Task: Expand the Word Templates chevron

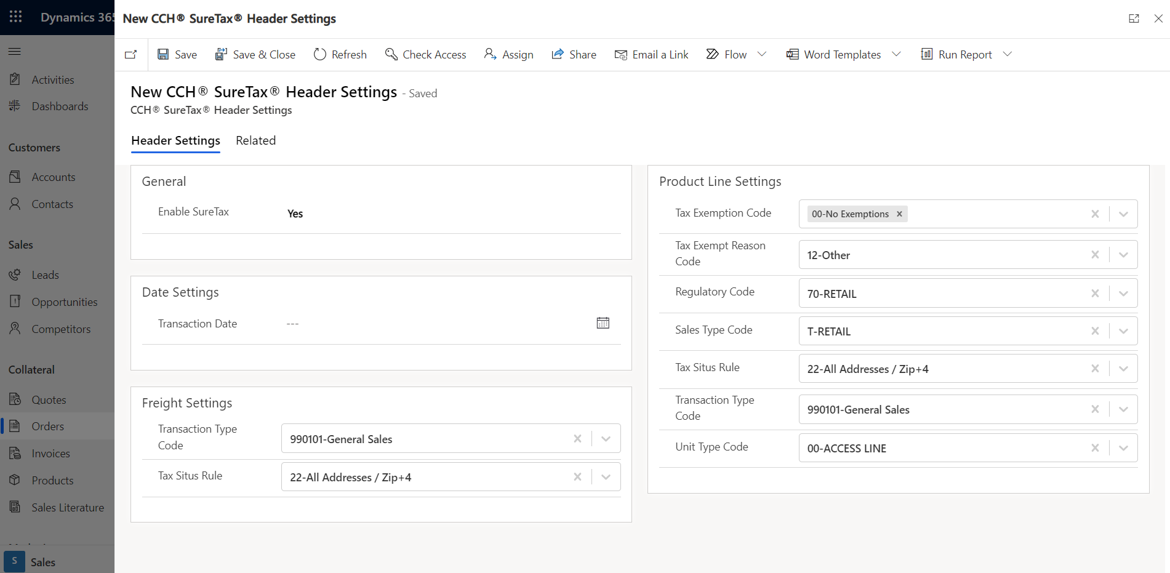Action: pyautogui.click(x=896, y=54)
